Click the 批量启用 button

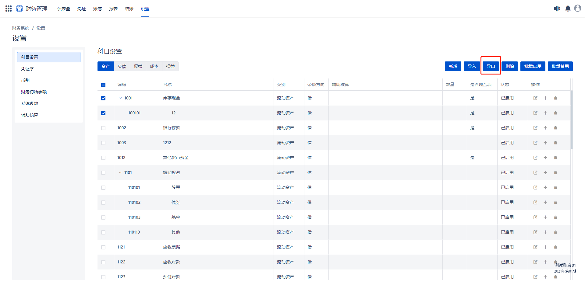(533, 66)
